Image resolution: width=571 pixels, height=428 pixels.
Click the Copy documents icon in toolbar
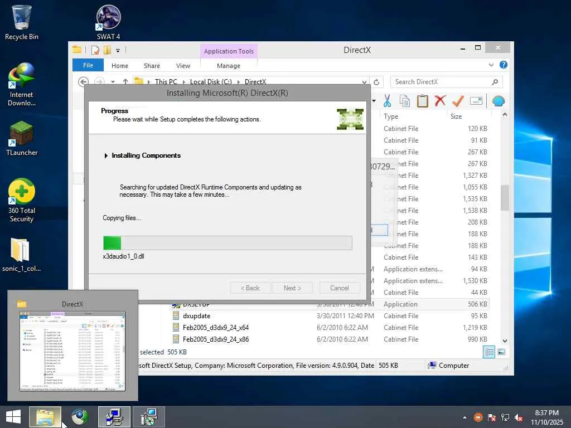point(405,101)
